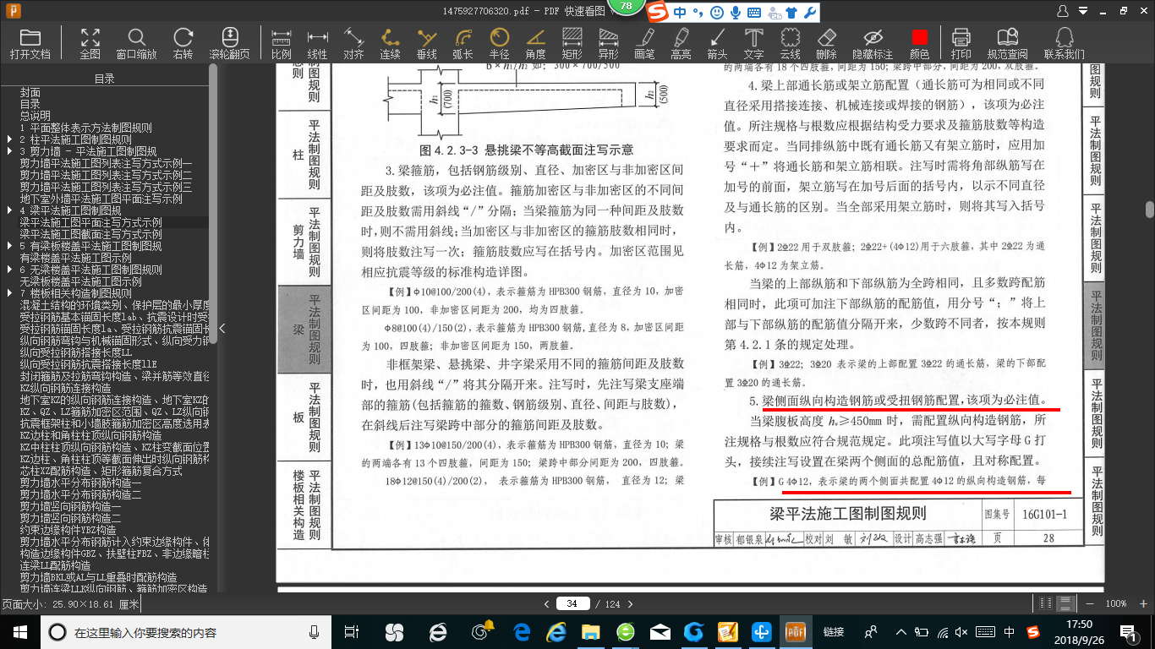Toggle 滚轮翻页 wheel page-flip mode
Image resolution: width=1155 pixels, height=649 pixels.
(x=230, y=43)
